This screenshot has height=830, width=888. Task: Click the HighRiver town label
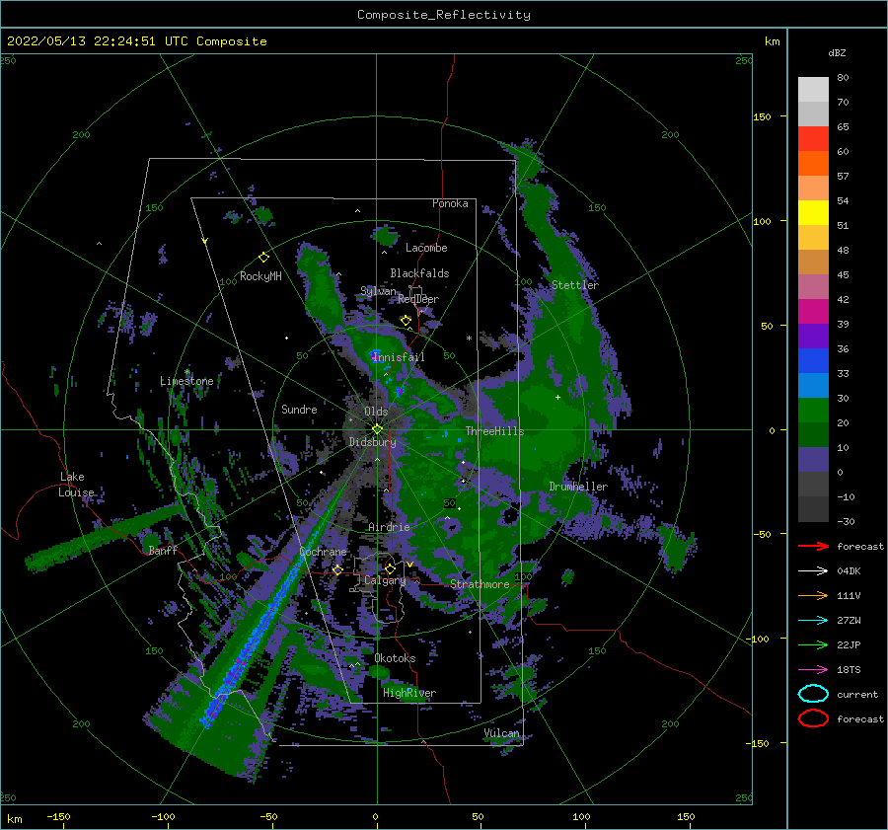click(409, 693)
